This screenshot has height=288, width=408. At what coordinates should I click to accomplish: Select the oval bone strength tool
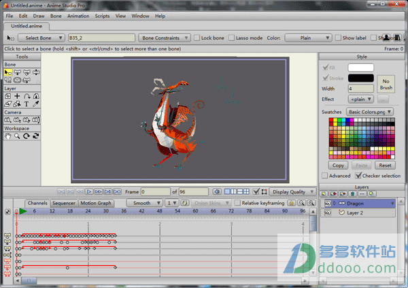pyautogui.click(x=17, y=80)
